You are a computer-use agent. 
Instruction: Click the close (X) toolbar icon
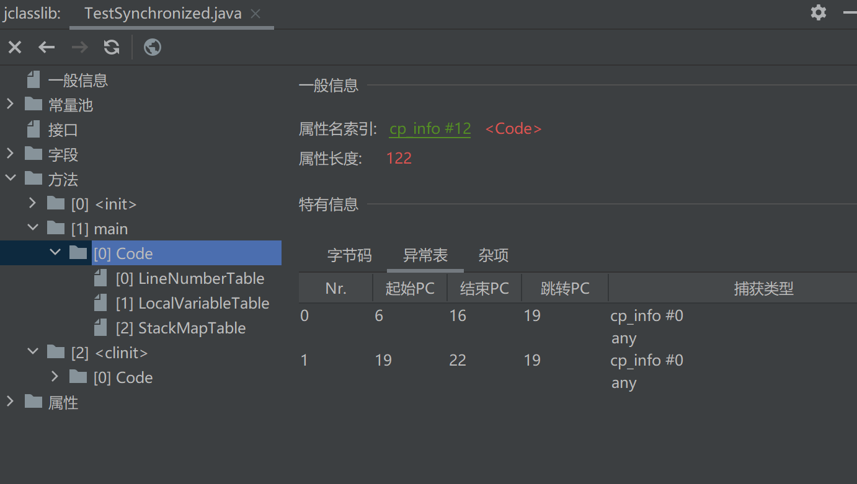(x=15, y=47)
